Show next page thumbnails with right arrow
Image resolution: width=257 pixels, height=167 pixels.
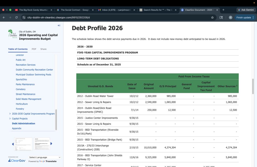[x=51, y=144]
